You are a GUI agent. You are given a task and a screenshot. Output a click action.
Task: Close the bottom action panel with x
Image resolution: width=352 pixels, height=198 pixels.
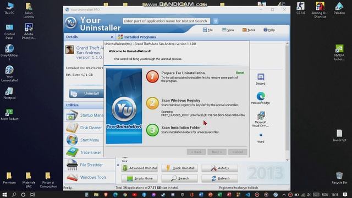pyautogui.click(x=118, y=165)
